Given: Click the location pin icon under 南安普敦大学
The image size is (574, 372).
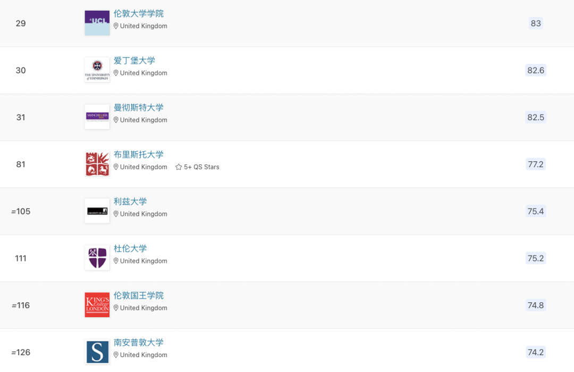Looking at the screenshot, I should tap(116, 355).
